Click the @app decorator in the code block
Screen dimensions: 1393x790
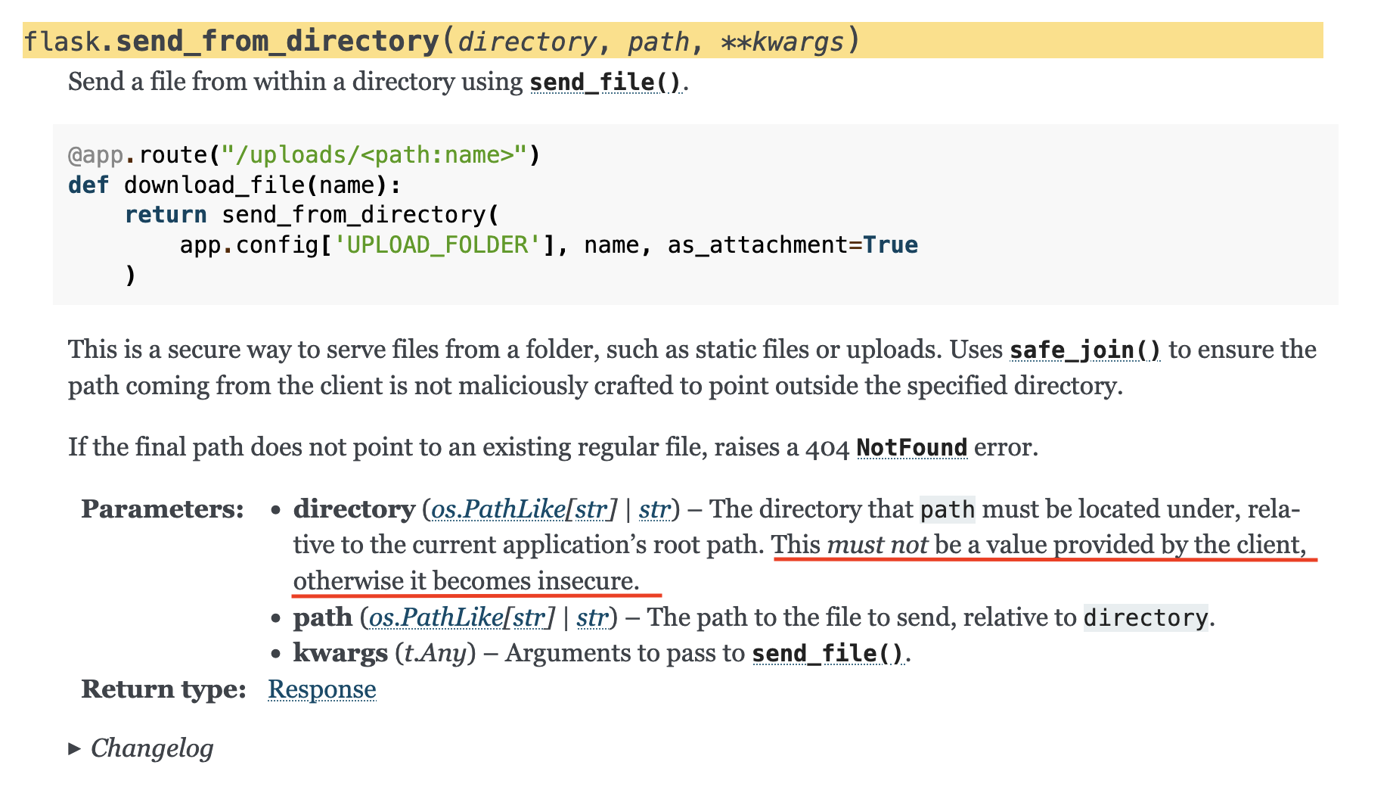[x=95, y=155]
